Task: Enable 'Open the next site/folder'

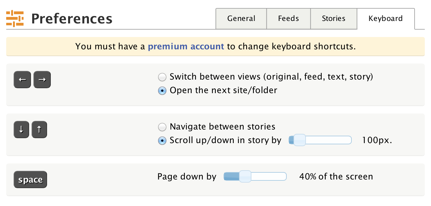Action: [162, 91]
